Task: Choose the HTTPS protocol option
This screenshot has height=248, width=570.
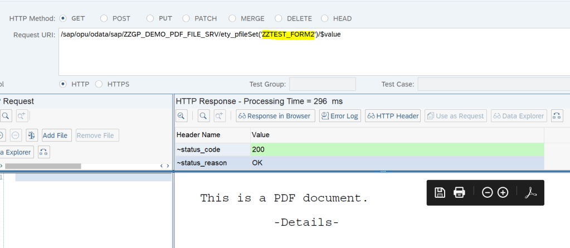Action: click(x=99, y=84)
